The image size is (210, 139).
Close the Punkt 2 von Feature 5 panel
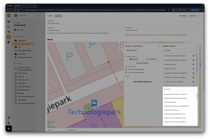tap(159, 46)
